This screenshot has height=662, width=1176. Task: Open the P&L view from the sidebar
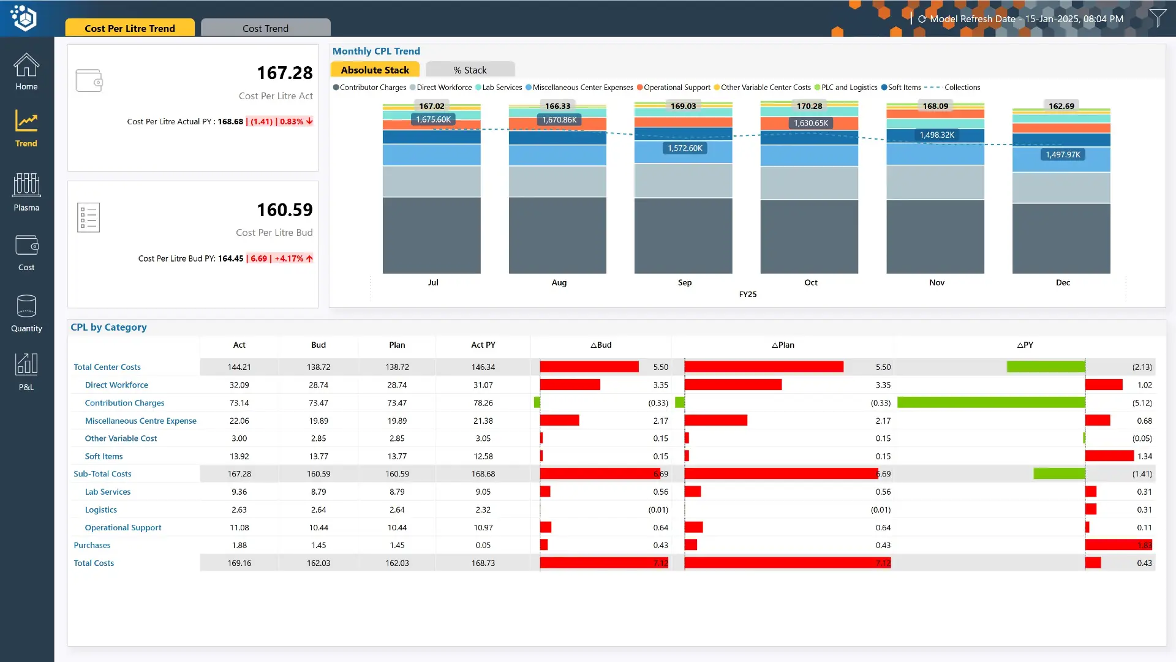[x=26, y=369]
